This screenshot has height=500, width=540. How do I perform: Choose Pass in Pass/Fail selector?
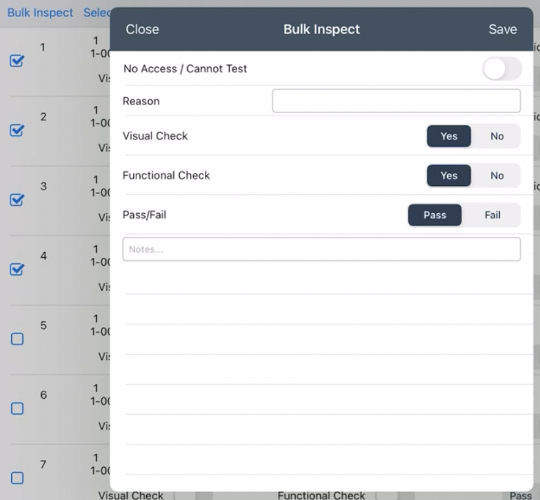tap(435, 215)
